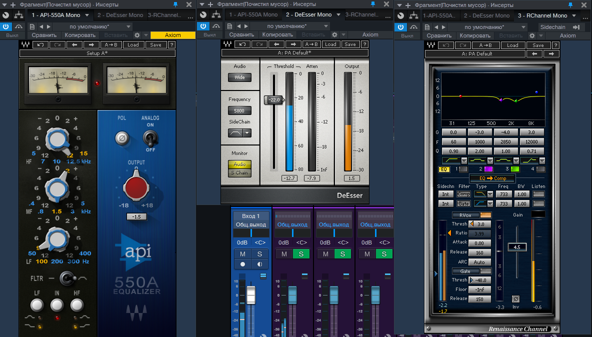Pin the DeEsser inserts window
592x337 pixels.
point(373,4)
